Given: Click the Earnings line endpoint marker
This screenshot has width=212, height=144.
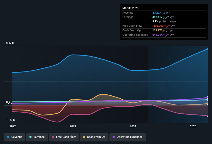Looking at the screenshot, I should tap(207, 100).
